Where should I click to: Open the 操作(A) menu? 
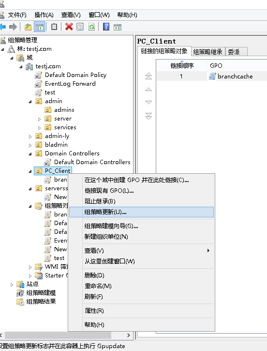(44, 15)
